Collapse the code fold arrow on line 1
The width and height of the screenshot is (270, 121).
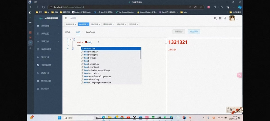coord(71,39)
